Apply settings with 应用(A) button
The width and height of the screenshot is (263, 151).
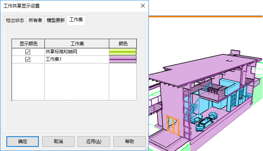coord(94,142)
